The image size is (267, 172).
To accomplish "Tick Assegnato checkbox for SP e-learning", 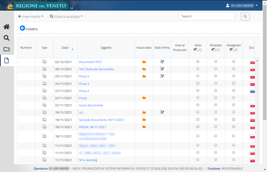I will [x=233, y=160].
